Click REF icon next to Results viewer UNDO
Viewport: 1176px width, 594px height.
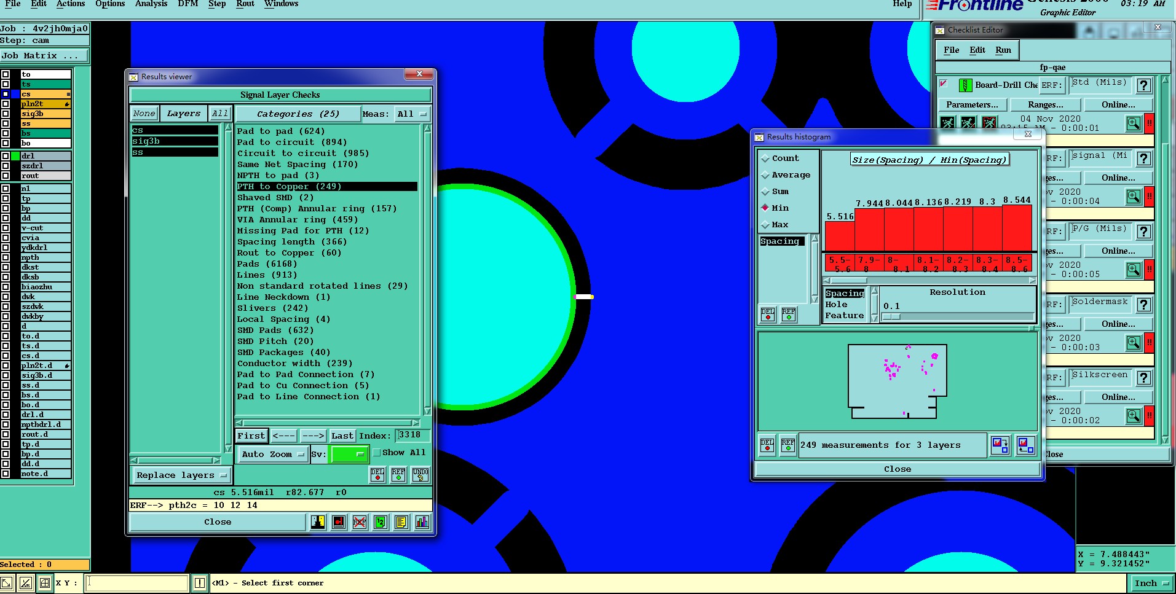[x=398, y=474]
